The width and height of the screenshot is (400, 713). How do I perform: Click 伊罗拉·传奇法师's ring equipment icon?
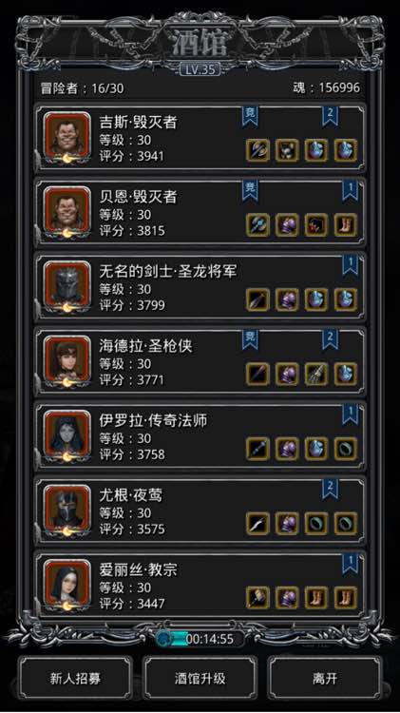(x=346, y=449)
